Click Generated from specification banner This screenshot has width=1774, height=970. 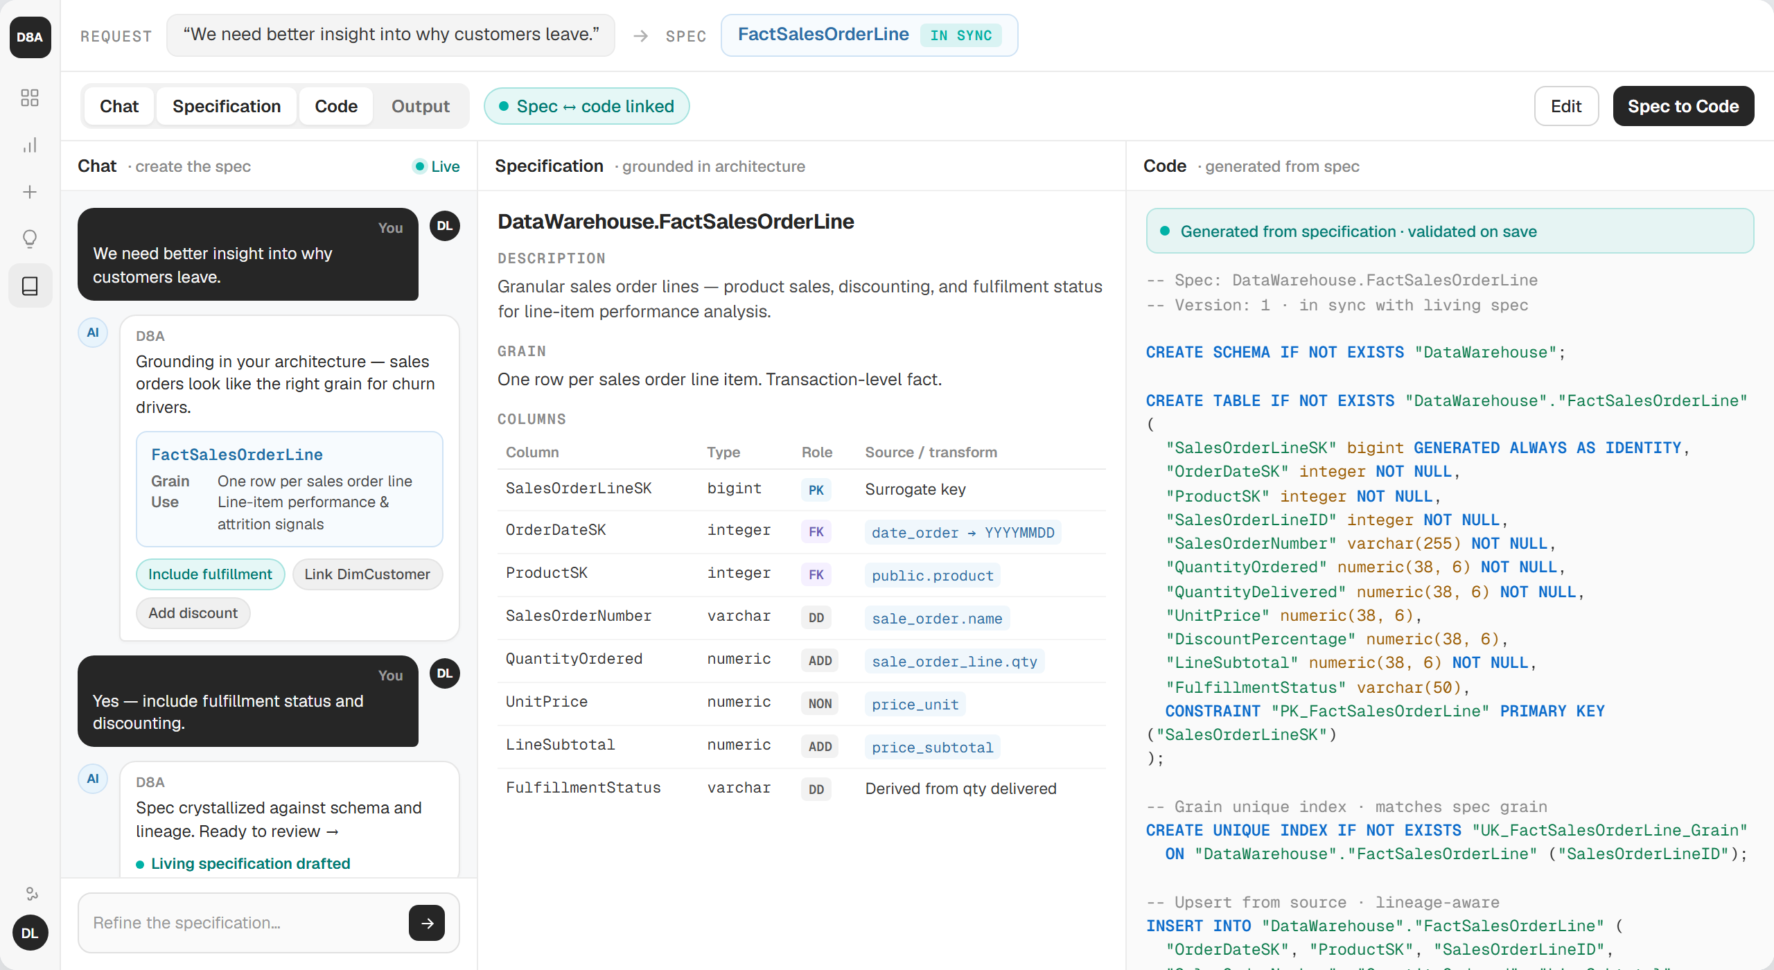[x=1450, y=231]
